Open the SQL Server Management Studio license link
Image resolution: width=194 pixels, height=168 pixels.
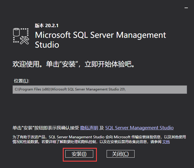[139, 128]
